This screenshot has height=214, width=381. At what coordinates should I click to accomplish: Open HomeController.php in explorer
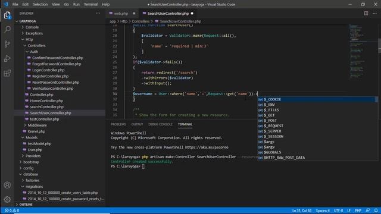click(46, 100)
